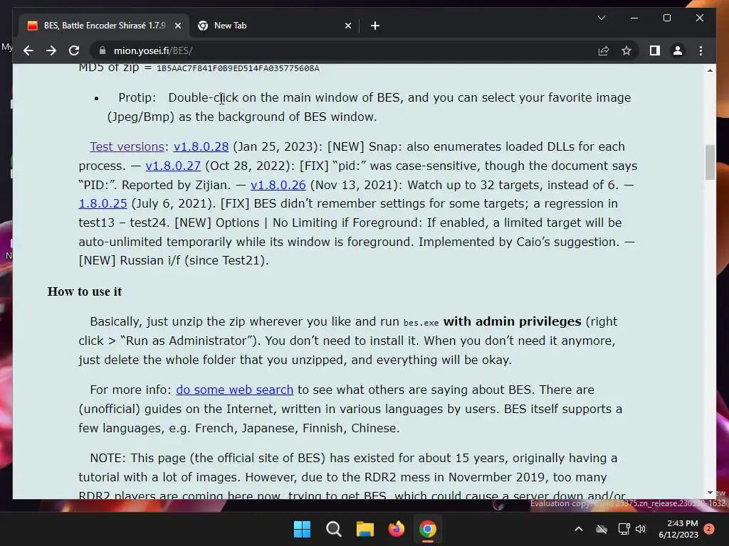This screenshot has width=729, height=546.
Task: Switch to the New Tab tab
Action: (x=274, y=26)
